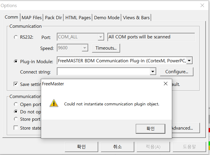Expand the COM_ALL port dropdown
The height and width of the screenshot is (155, 210).
click(101, 37)
